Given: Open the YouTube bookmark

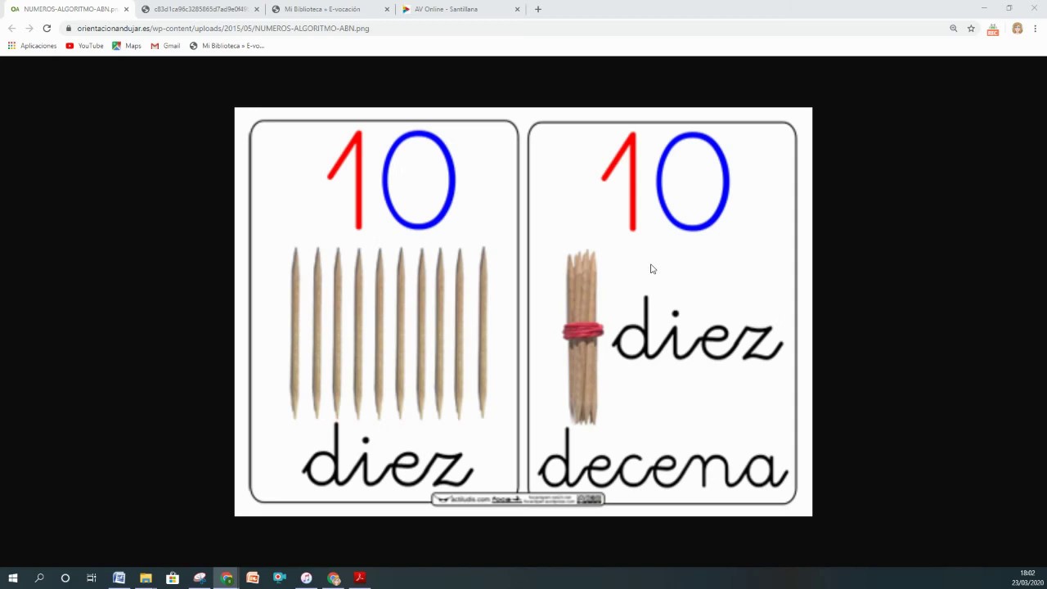Looking at the screenshot, I should [84, 46].
